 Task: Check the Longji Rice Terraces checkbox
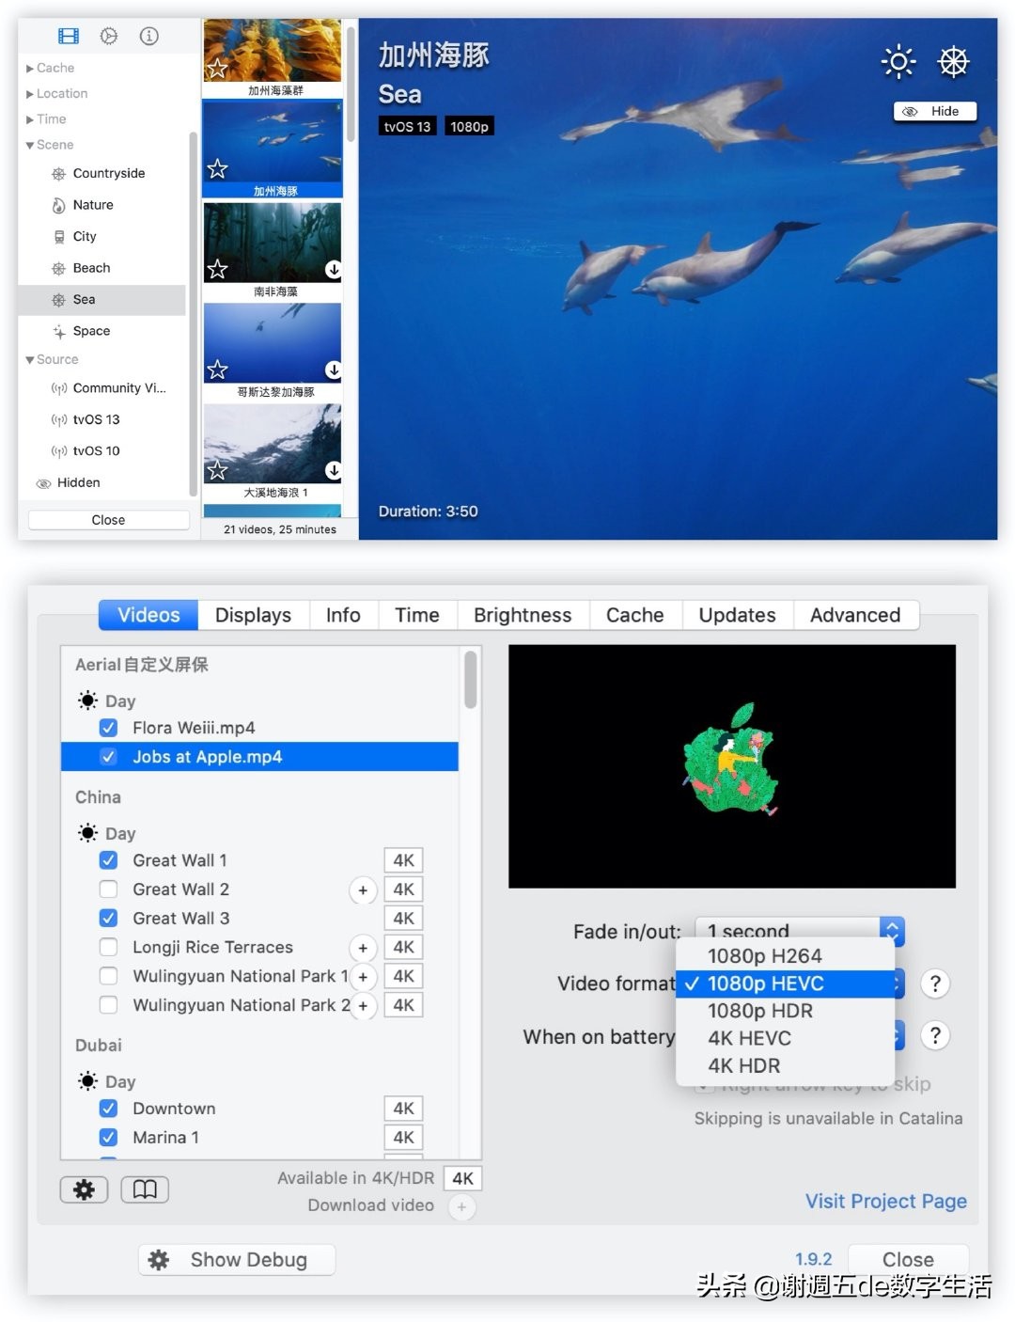[109, 947]
